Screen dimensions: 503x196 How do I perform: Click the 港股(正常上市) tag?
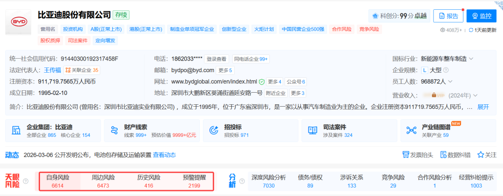point(146,29)
